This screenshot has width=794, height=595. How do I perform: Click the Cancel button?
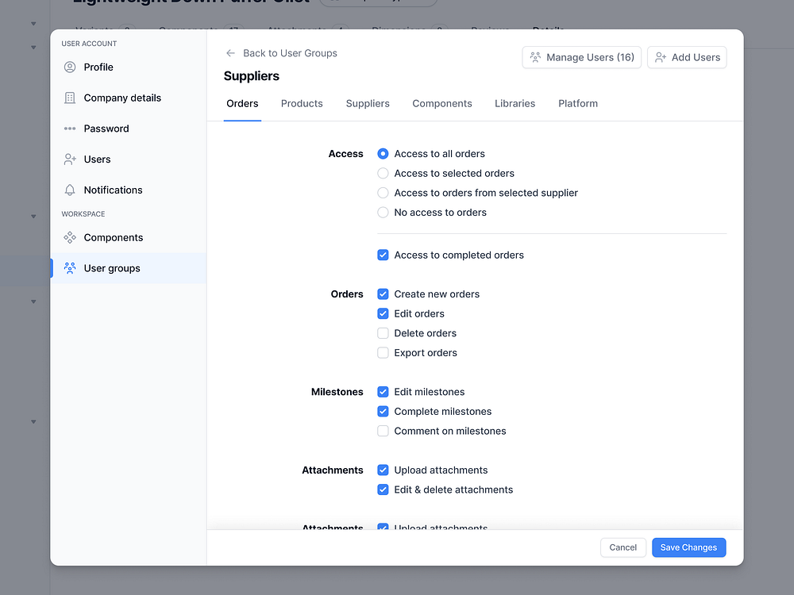click(622, 547)
